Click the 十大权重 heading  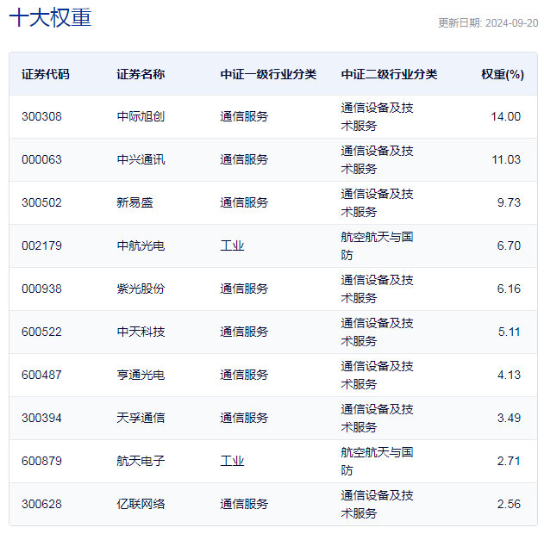click(50, 18)
